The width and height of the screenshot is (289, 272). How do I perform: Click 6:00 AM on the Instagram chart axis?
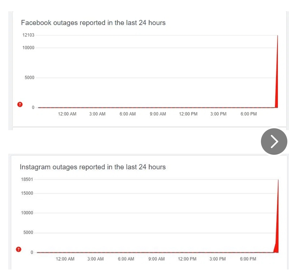click(x=126, y=259)
